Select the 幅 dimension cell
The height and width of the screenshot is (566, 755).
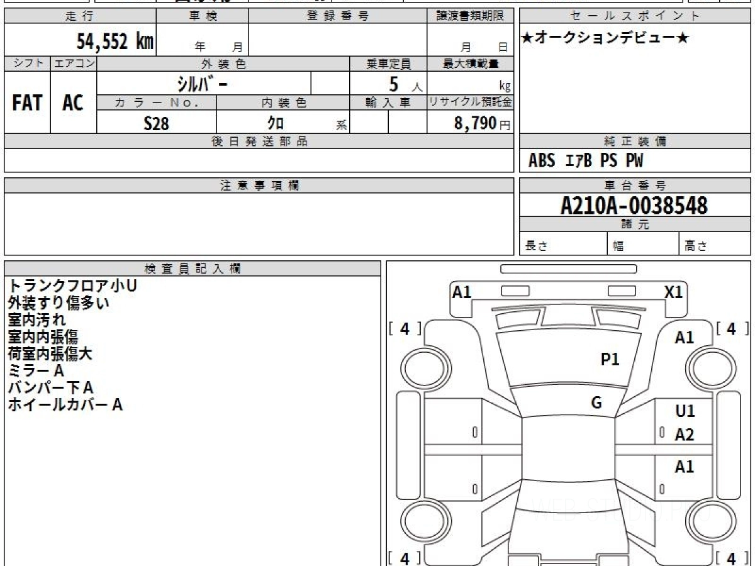pos(642,245)
